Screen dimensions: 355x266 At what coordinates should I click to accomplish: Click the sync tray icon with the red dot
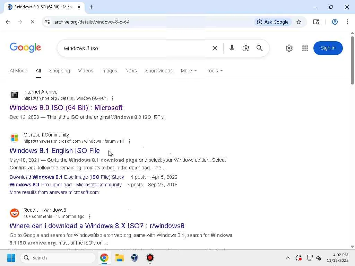click(298, 258)
